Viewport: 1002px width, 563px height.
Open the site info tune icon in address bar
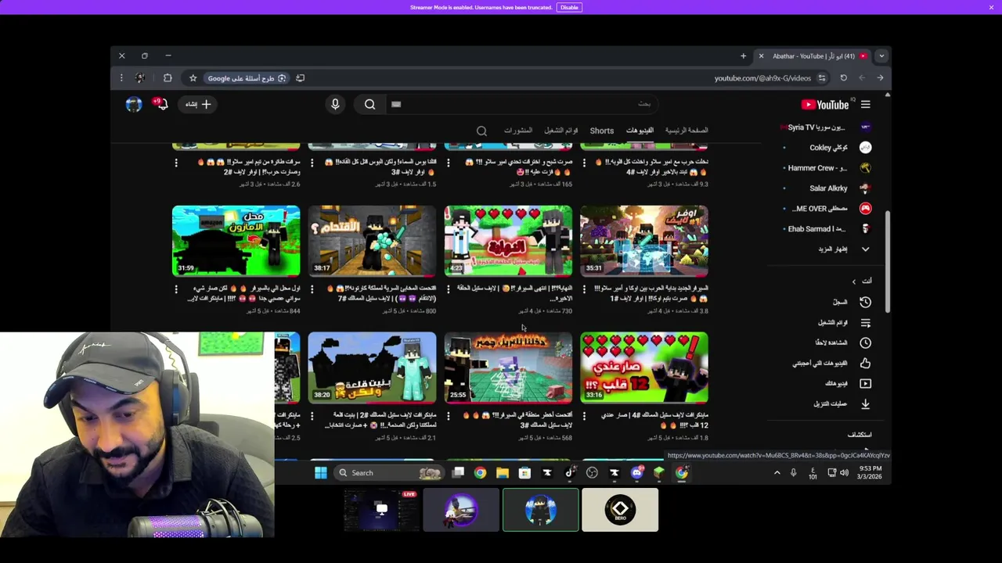coord(821,78)
